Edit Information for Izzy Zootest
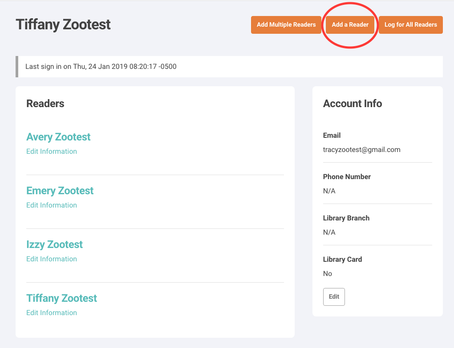Screen dimensions: 454x348 click(x=52, y=259)
